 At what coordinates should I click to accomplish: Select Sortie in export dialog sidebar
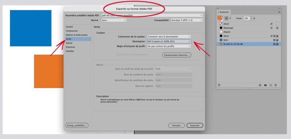[x=78, y=39]
